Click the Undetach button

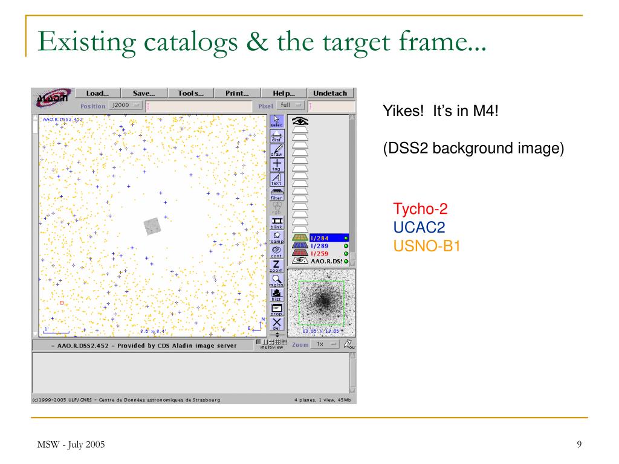pos(330,93)
